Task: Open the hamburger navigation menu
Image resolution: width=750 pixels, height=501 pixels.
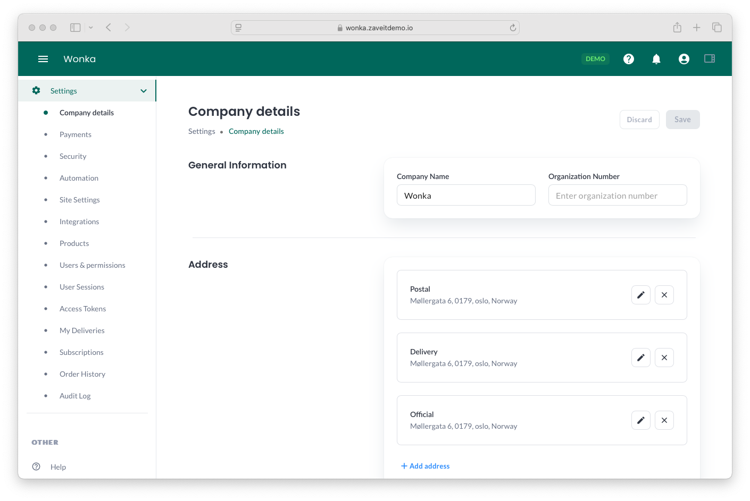Action: pos(43,59)
